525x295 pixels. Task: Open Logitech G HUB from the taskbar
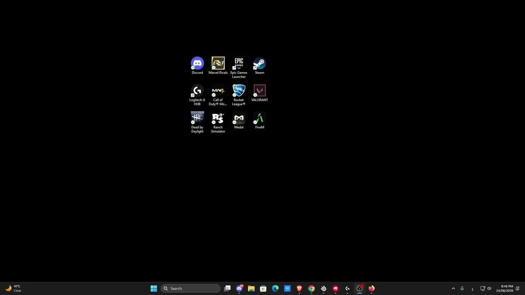click(347, 288)
